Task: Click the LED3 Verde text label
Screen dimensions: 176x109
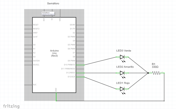Action: pyautogui.click(x=124, y=51)
